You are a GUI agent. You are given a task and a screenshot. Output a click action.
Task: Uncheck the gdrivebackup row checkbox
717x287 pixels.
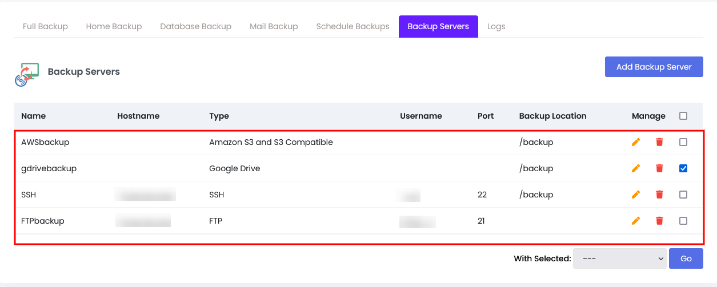(683, 168)
